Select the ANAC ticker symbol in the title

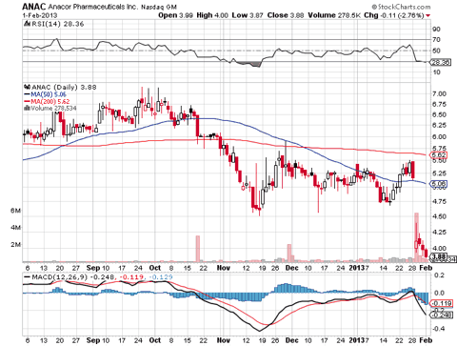34,7
